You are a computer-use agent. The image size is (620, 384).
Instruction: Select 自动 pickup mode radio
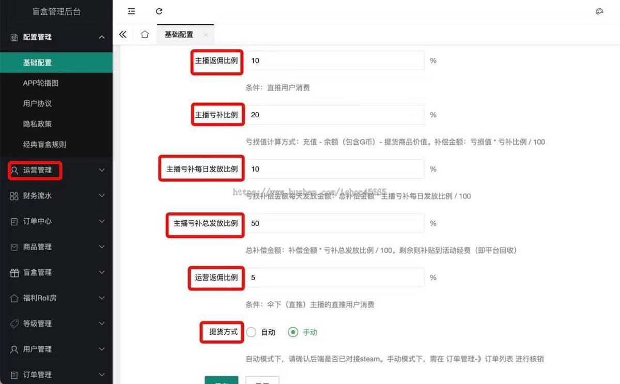[x=251, y=332]
